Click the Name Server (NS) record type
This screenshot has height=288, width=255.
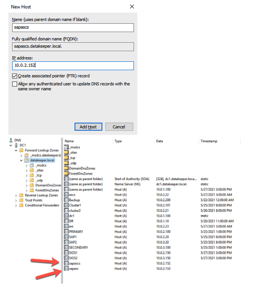127,184
